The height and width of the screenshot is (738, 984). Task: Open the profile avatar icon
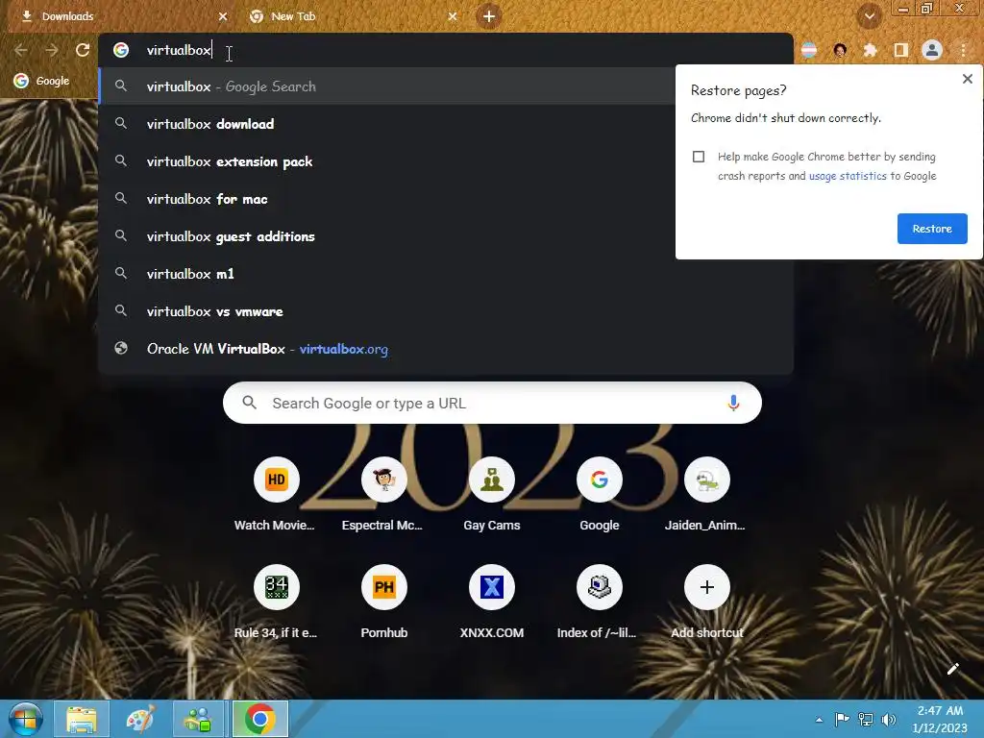click(x=932, y=50)
